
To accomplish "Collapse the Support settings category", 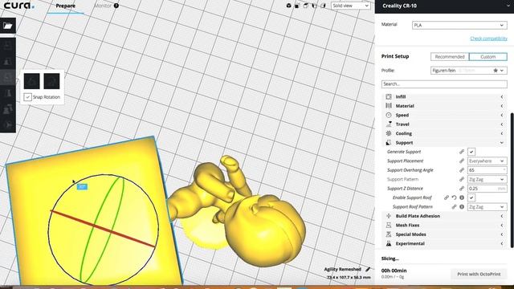I will pyautogui.click(x=444, y=143).
